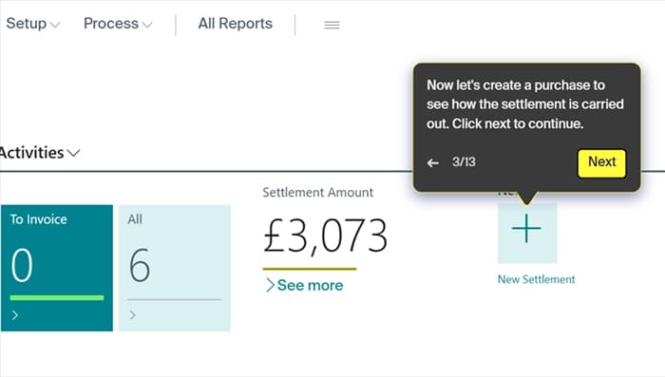Click the yellow Next button

point(601,163)
